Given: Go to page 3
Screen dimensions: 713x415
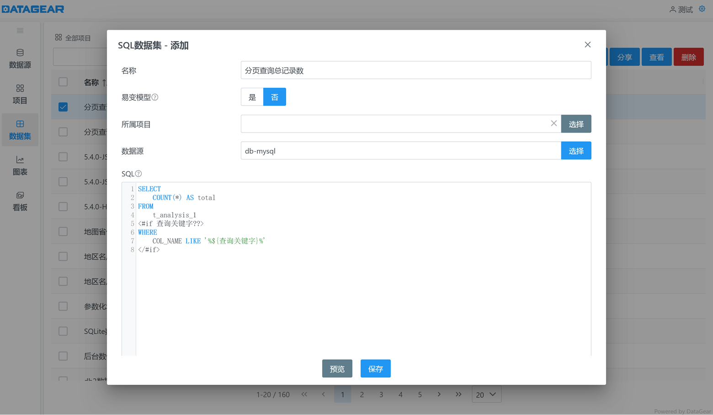Looking at the screenshot, I should tap(381, 394).
